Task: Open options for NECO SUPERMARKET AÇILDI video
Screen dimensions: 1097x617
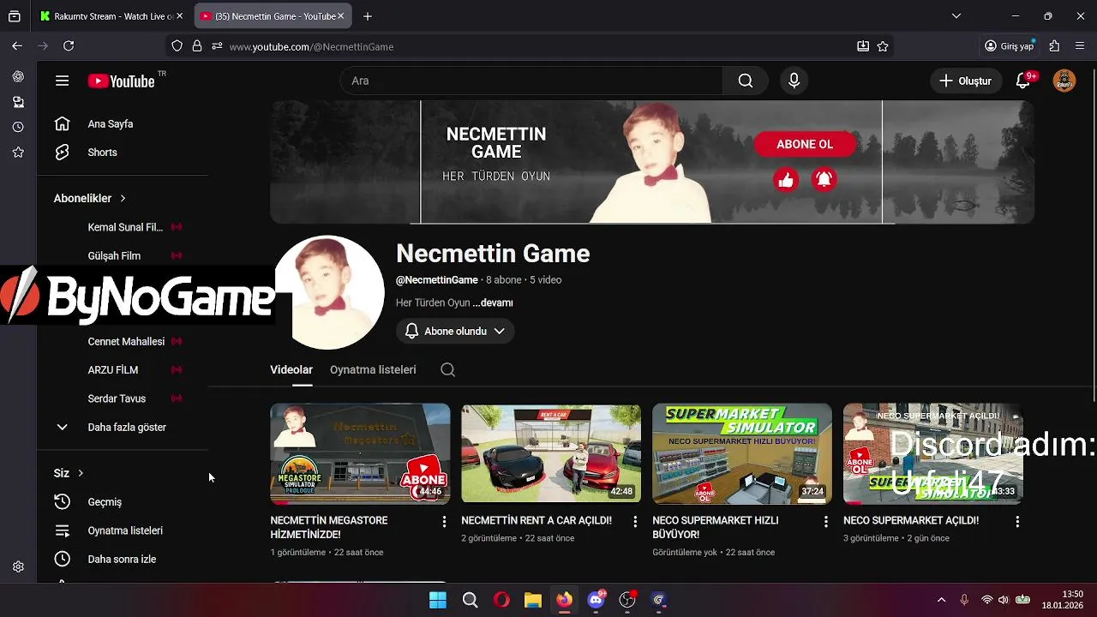Action: (1017, 521)
